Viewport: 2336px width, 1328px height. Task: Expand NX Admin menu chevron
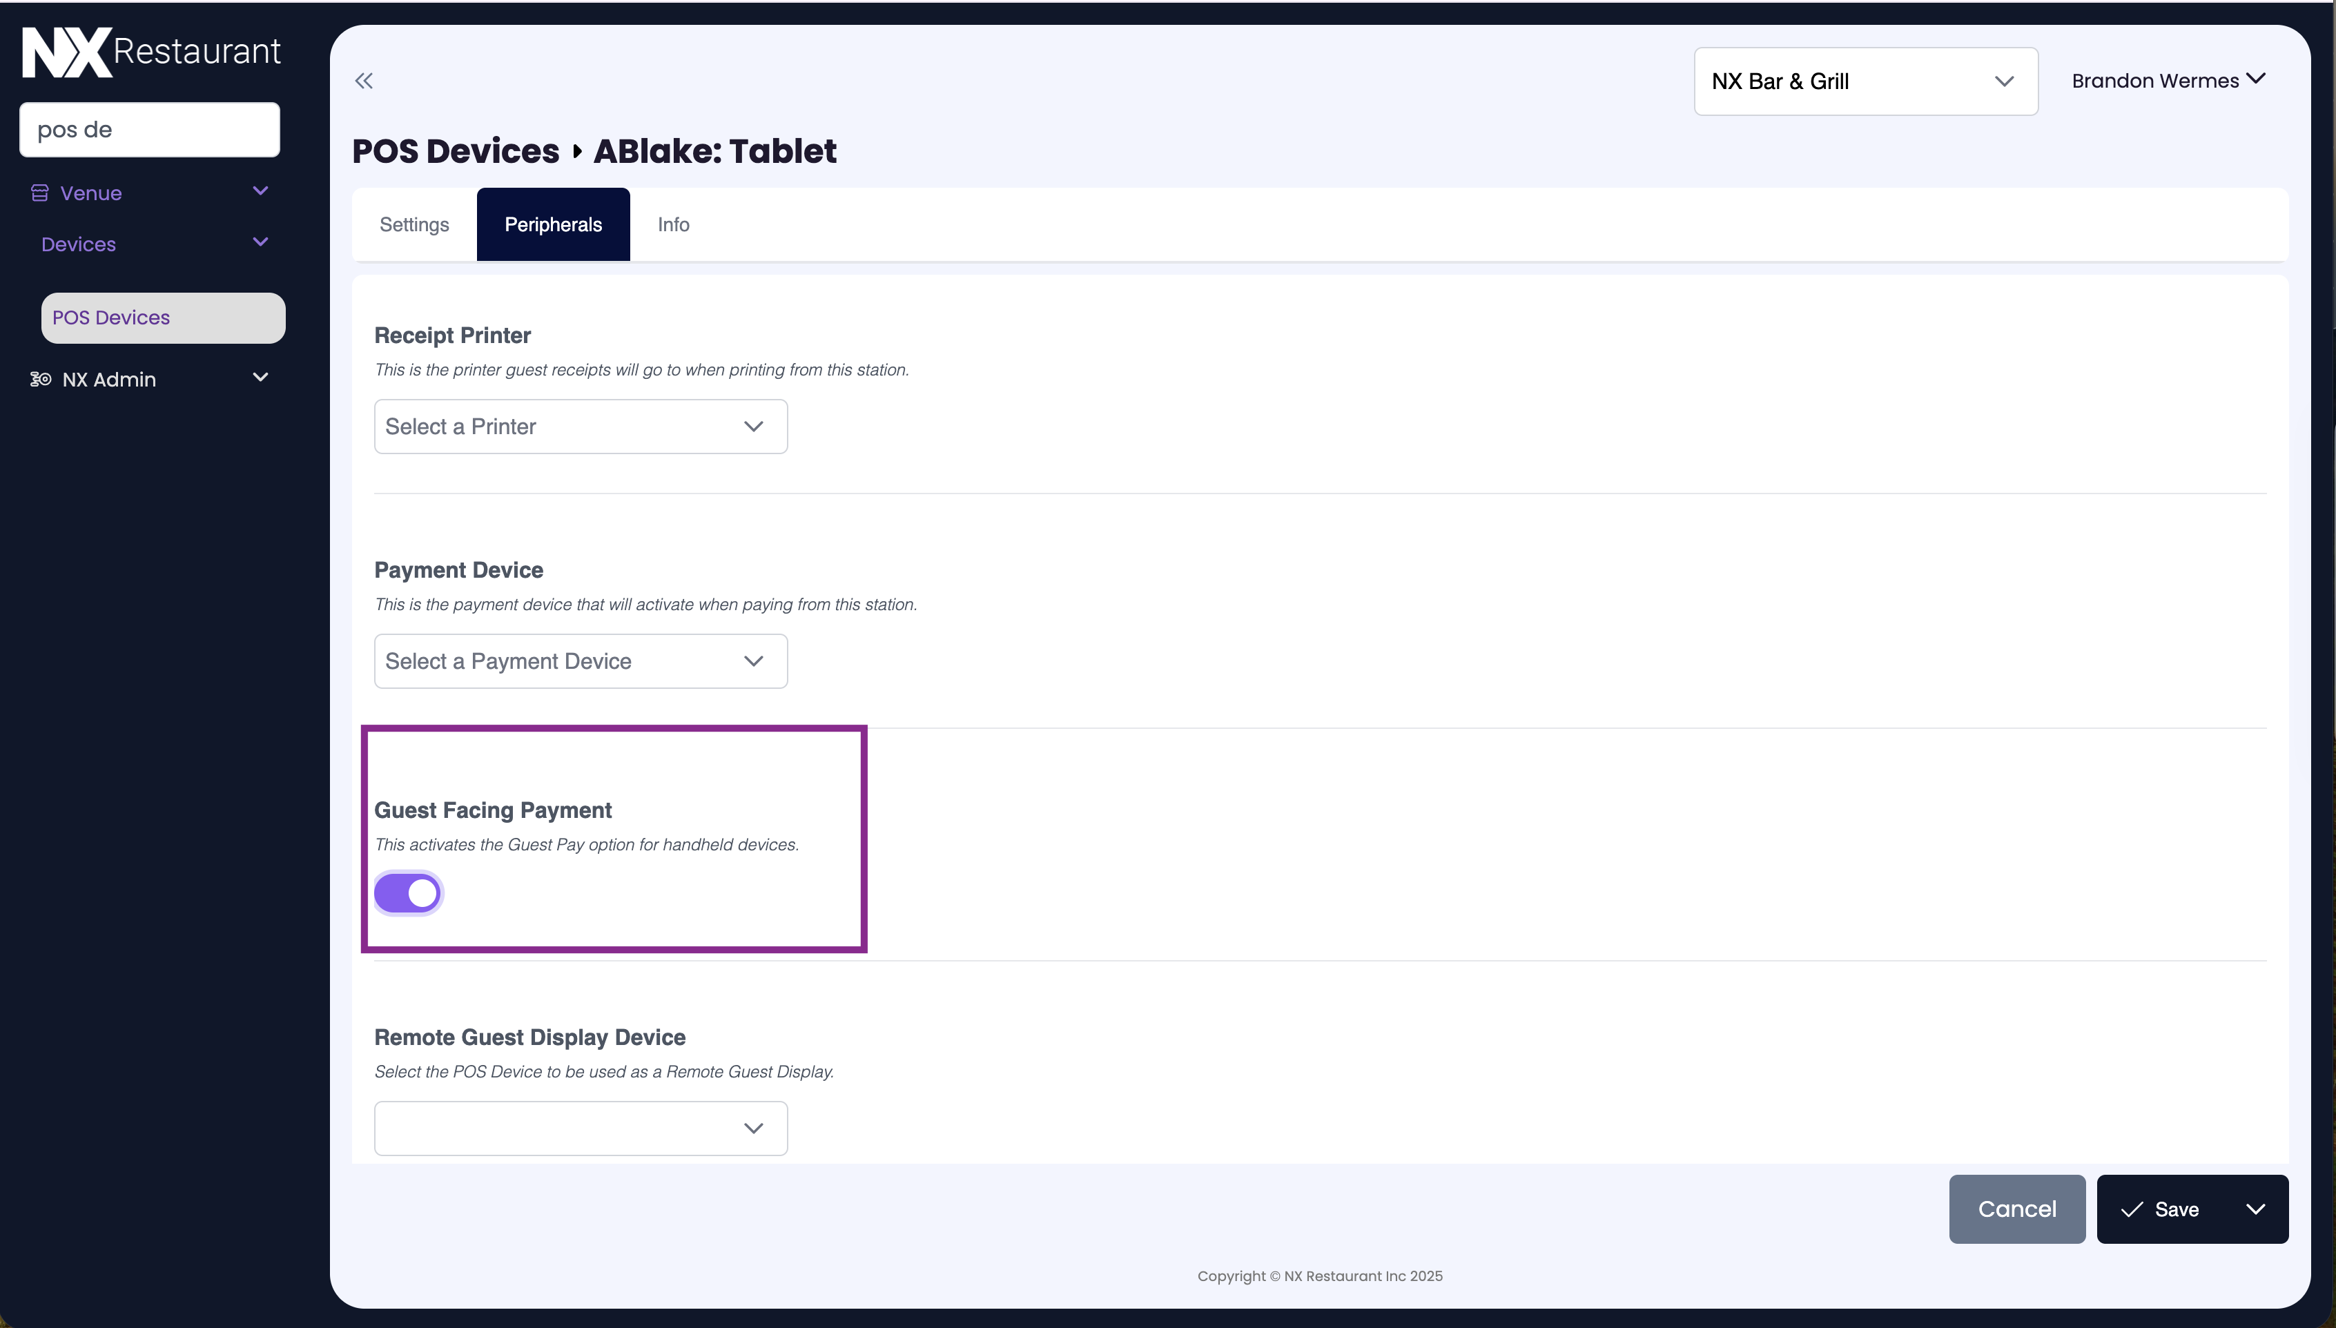click(260, 378)
